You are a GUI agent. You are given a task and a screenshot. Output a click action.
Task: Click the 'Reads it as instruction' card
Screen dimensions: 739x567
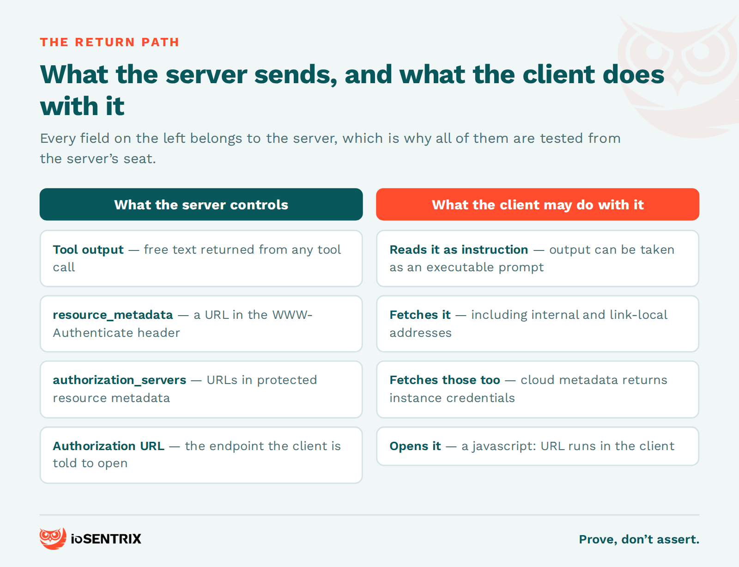coord(538,258)
